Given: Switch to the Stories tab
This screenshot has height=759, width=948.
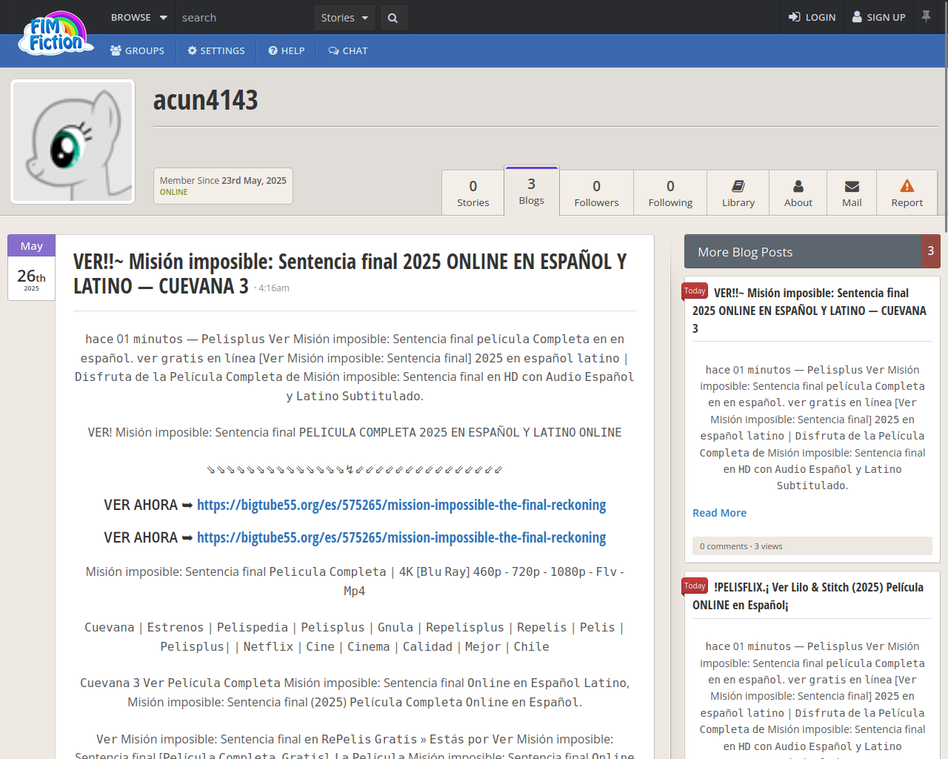Looking at the screenshot, I should [473, 193].
